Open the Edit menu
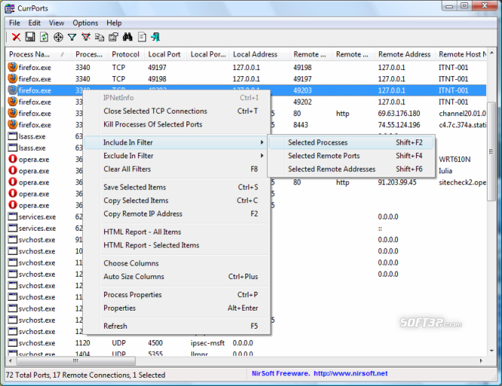 click(34, 23)
